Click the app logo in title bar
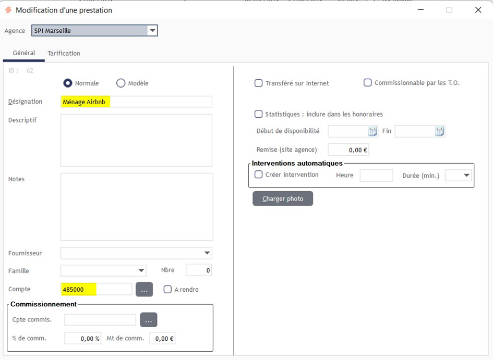The image size is (493, 360). 8,10
